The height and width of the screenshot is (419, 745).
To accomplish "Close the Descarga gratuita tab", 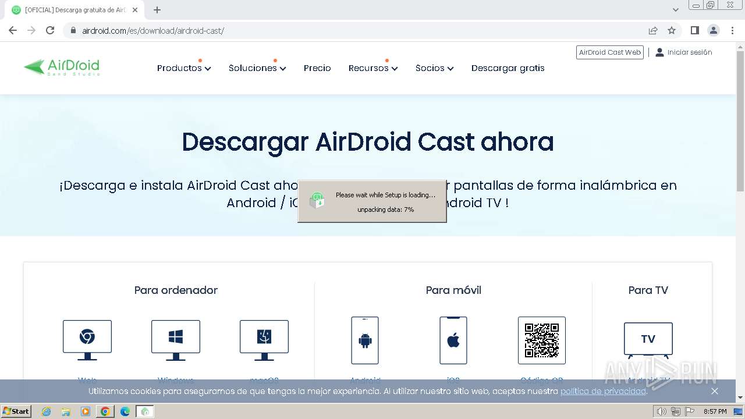I will coord(135,10).
